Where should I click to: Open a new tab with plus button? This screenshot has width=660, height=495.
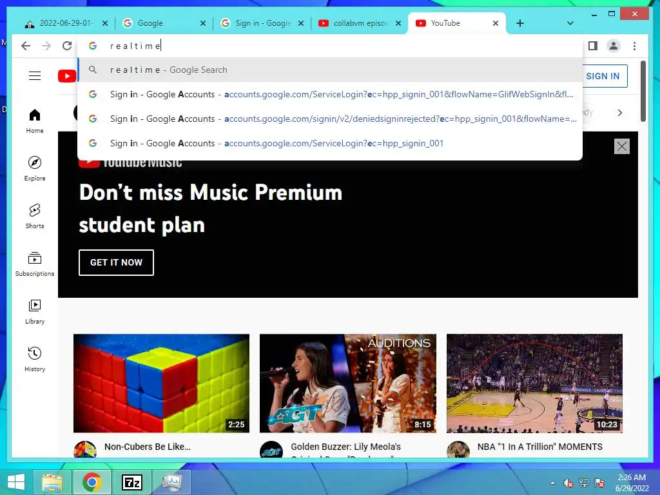pyautogui.click(x=520, y=23)
